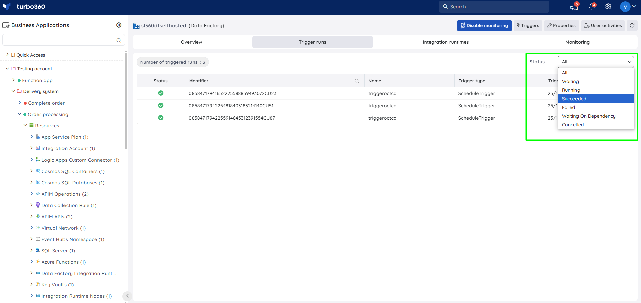The width and height of the screenshot is (641, 303).
Task: Collapse the sidebar with the arrow button
Action: pos(127,296)
